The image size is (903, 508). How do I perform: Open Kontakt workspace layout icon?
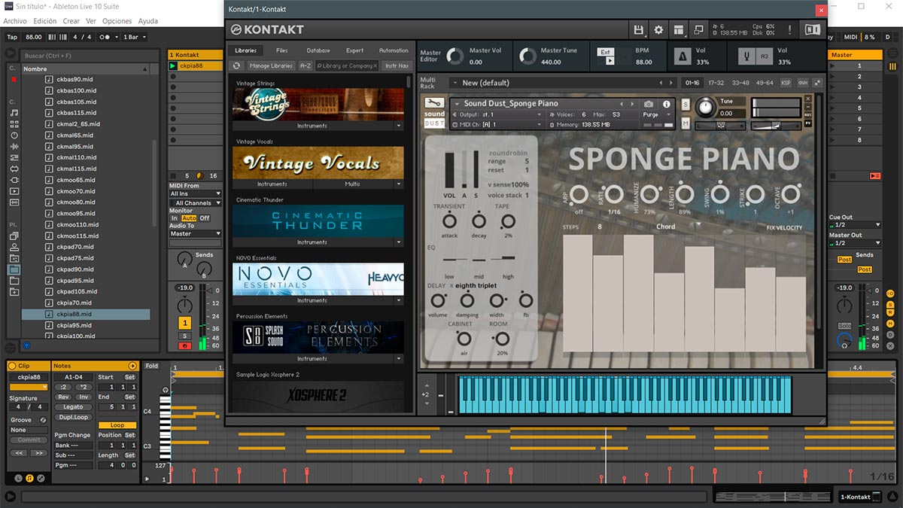pyautogui.click(x=679, y=29)
